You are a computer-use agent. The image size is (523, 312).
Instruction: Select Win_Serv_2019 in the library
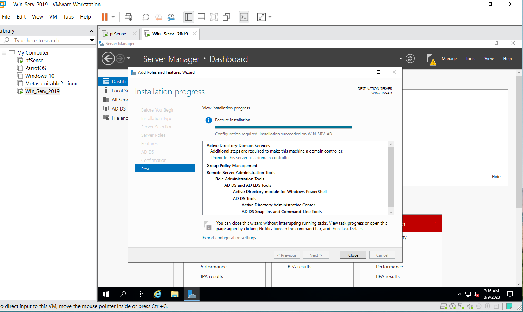pyautogui.click(x=42, y=91)
